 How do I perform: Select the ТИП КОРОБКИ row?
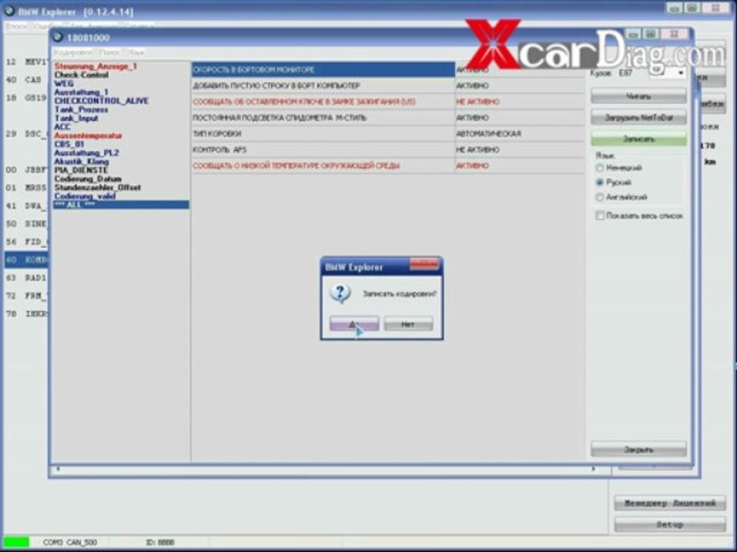click(323, 133)
